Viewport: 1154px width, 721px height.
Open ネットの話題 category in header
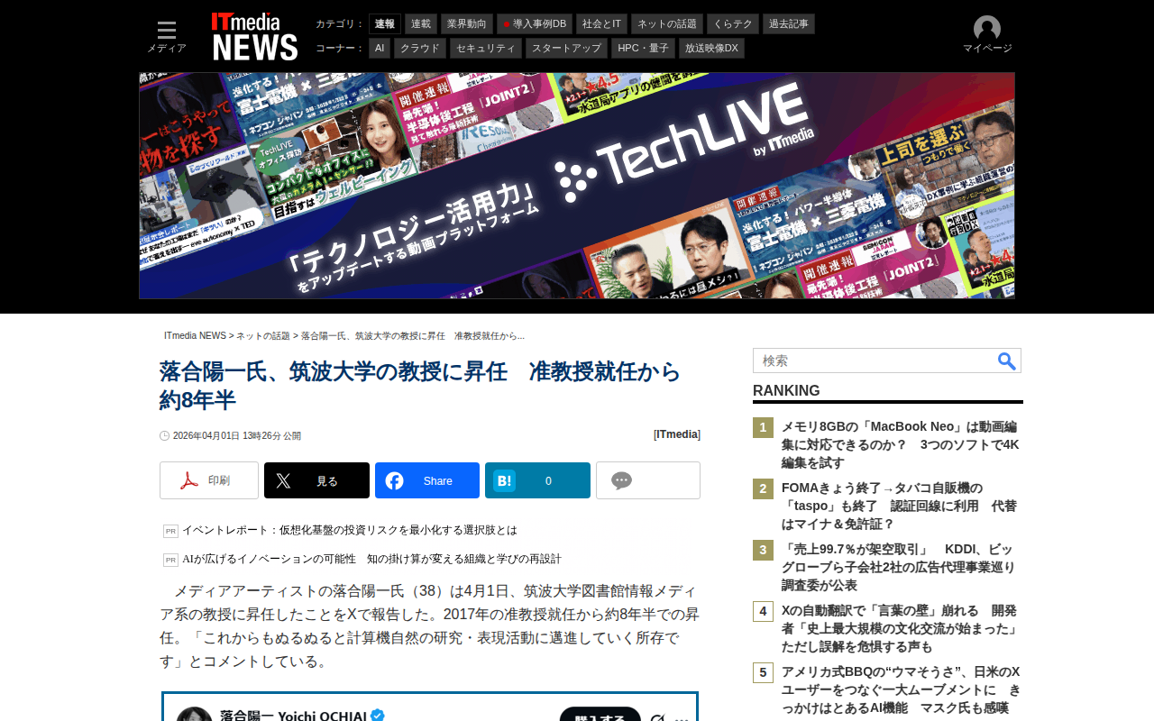click(x=667, y=23)
